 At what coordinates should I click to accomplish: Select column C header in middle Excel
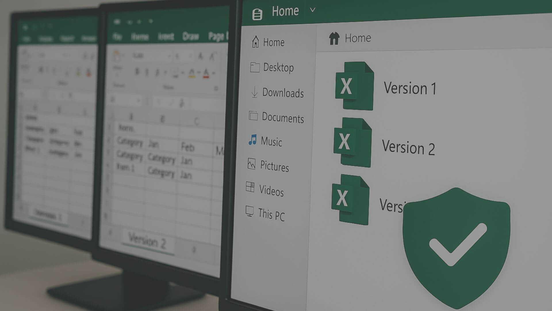196,122
